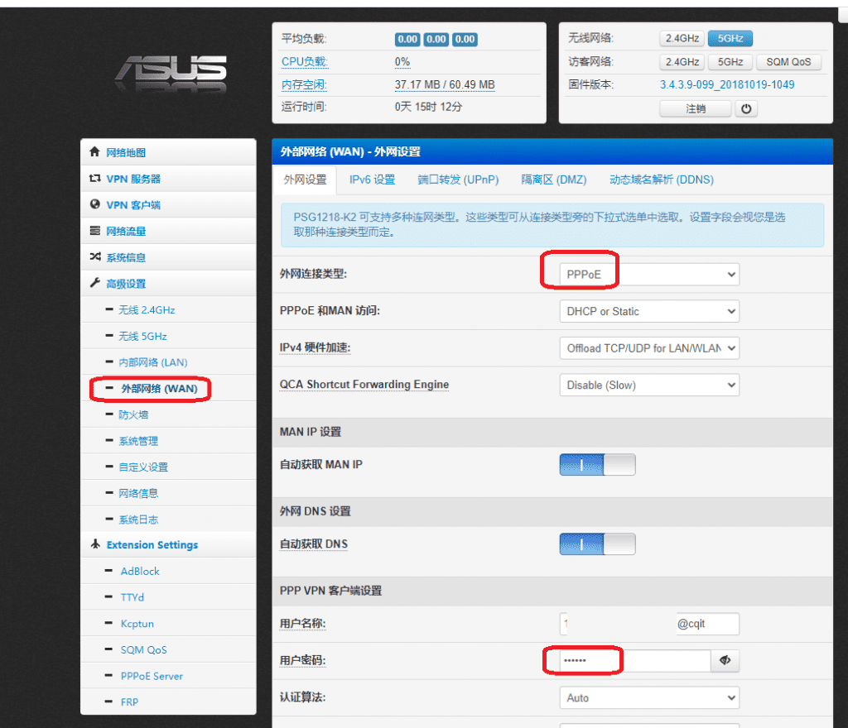Click the shuffle icon beside 系统信息
The image size is (848, 728).
click(x=94, y=256)
